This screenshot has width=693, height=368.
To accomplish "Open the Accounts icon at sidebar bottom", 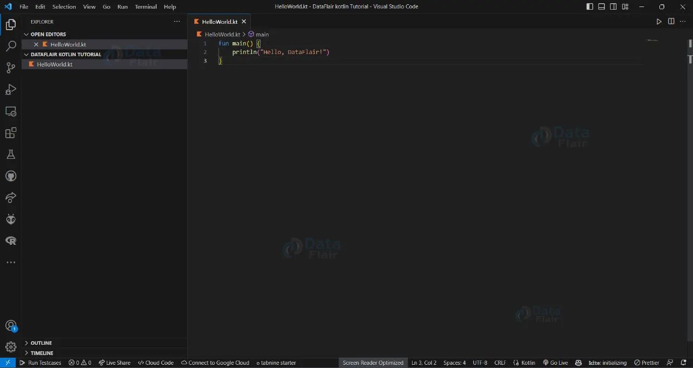I will point(11,325).
